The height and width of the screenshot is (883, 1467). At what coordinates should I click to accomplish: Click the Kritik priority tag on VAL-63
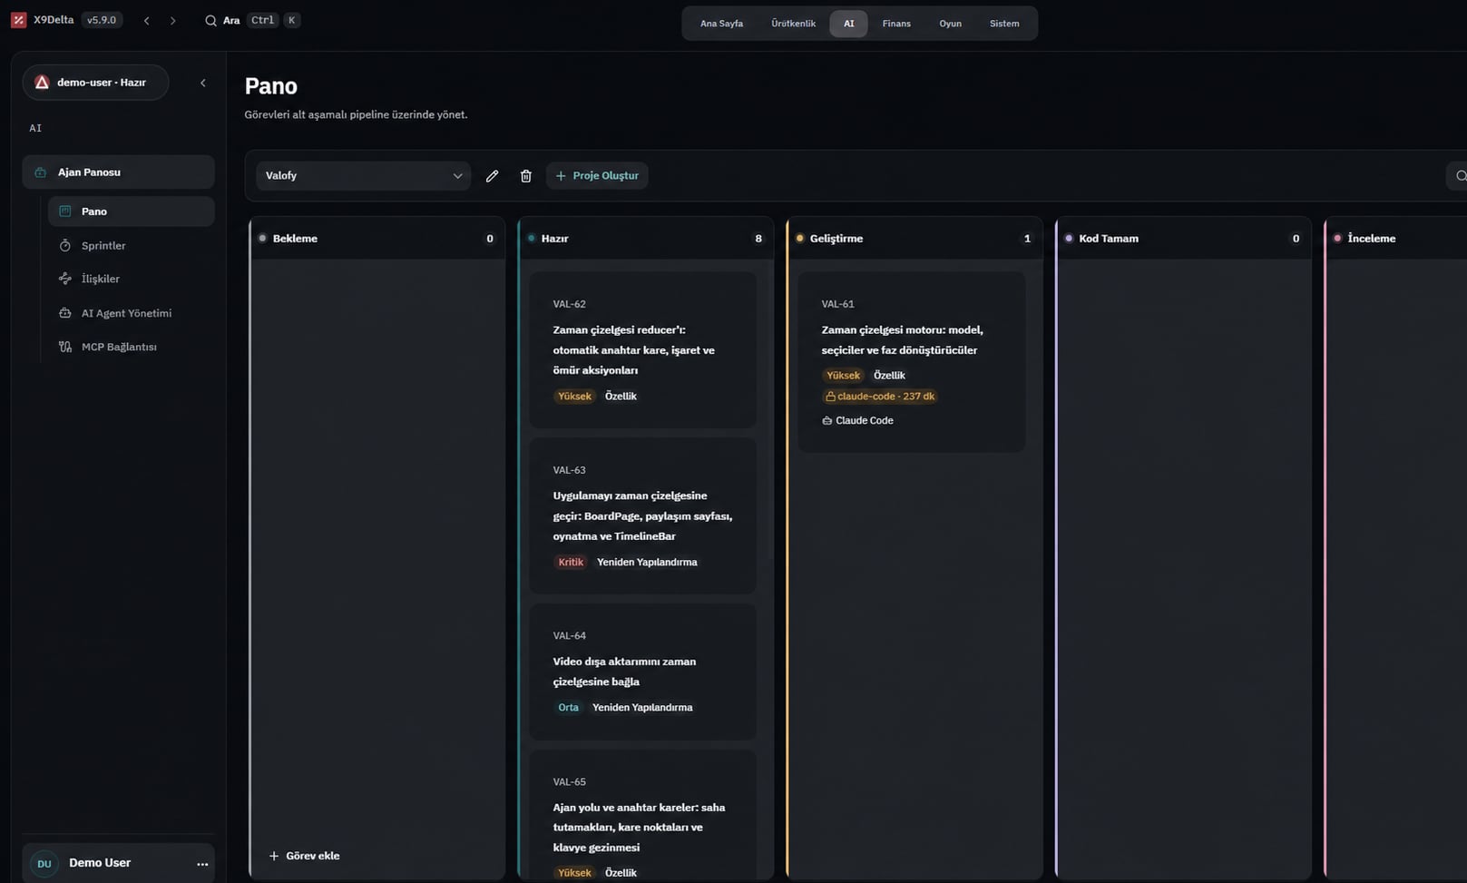571,563
